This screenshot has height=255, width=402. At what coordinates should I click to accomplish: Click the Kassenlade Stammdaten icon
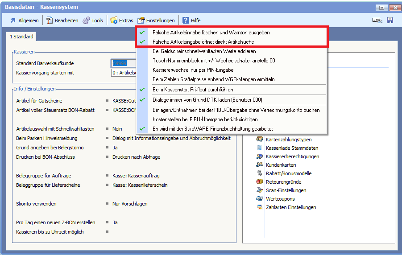(260, 148)
